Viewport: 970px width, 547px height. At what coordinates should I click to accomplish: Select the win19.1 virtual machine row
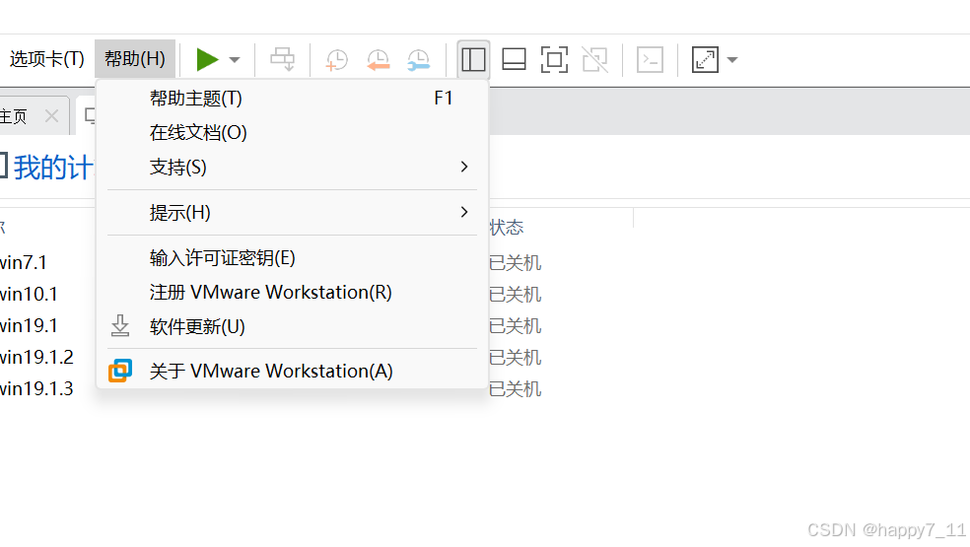click(29, 325)
